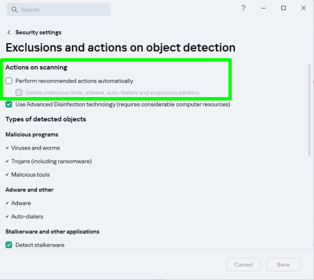Click the Malicious tools item

click(31, 175)
